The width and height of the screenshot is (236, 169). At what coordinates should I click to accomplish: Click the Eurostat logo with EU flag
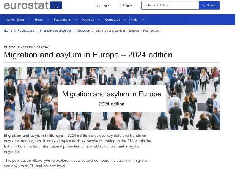point(33,5)
